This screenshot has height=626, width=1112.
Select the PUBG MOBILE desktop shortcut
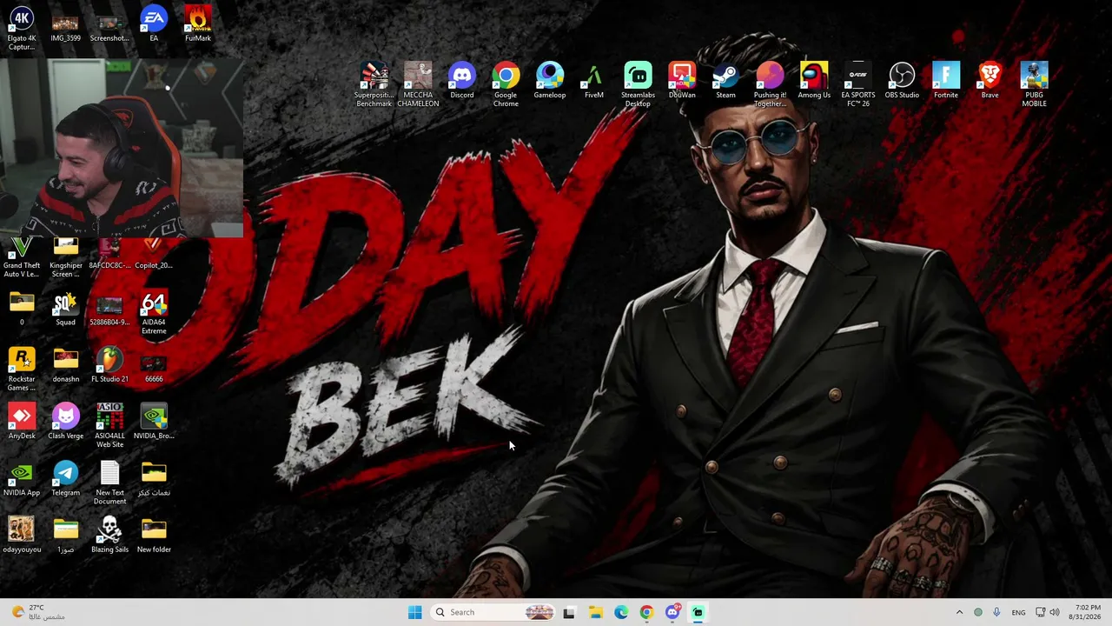(x=1034, y=84)
